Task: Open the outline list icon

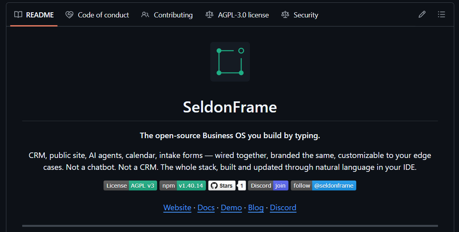Action: pos(442,14)
